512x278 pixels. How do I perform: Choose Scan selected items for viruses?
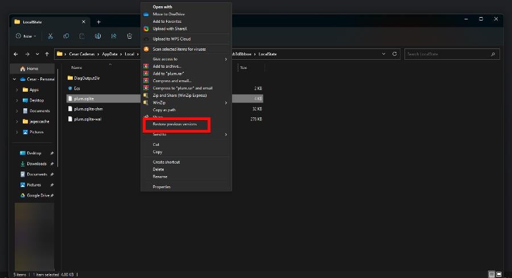(186, 49)
